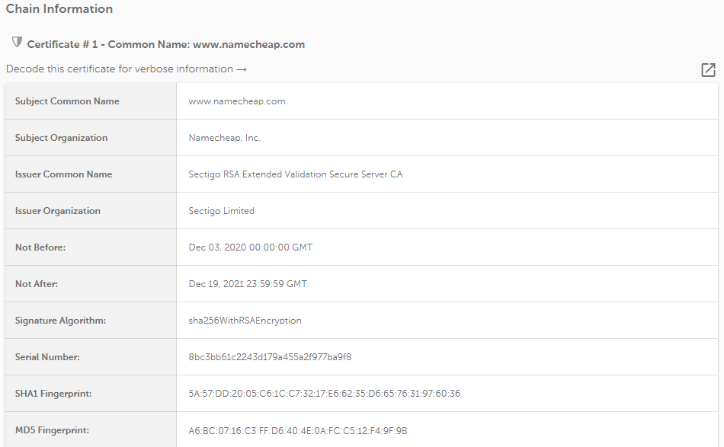The height and width of the screenshot is (447, 724).
Task: Click the www.namecheap.com subject common name value
Action: click(x=237, y=101)
